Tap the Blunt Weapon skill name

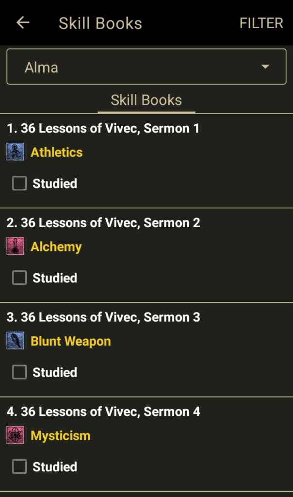(x=71, y=341)
